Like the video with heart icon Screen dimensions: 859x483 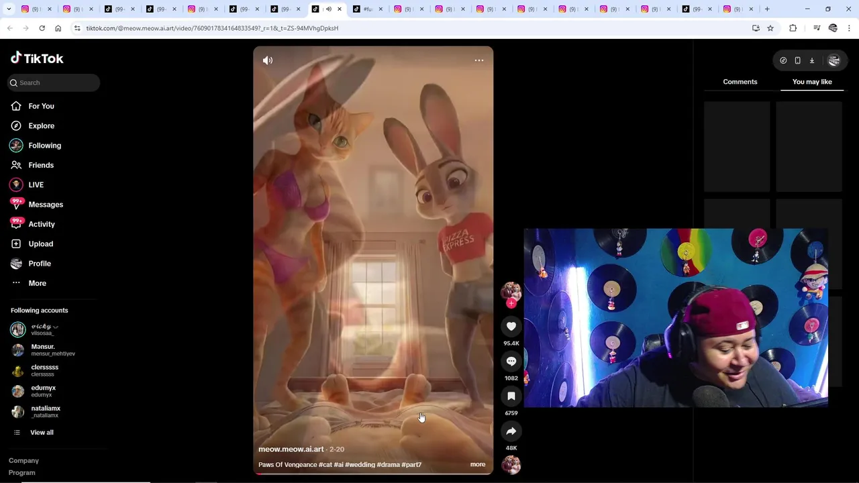click(x=511, y=326)
